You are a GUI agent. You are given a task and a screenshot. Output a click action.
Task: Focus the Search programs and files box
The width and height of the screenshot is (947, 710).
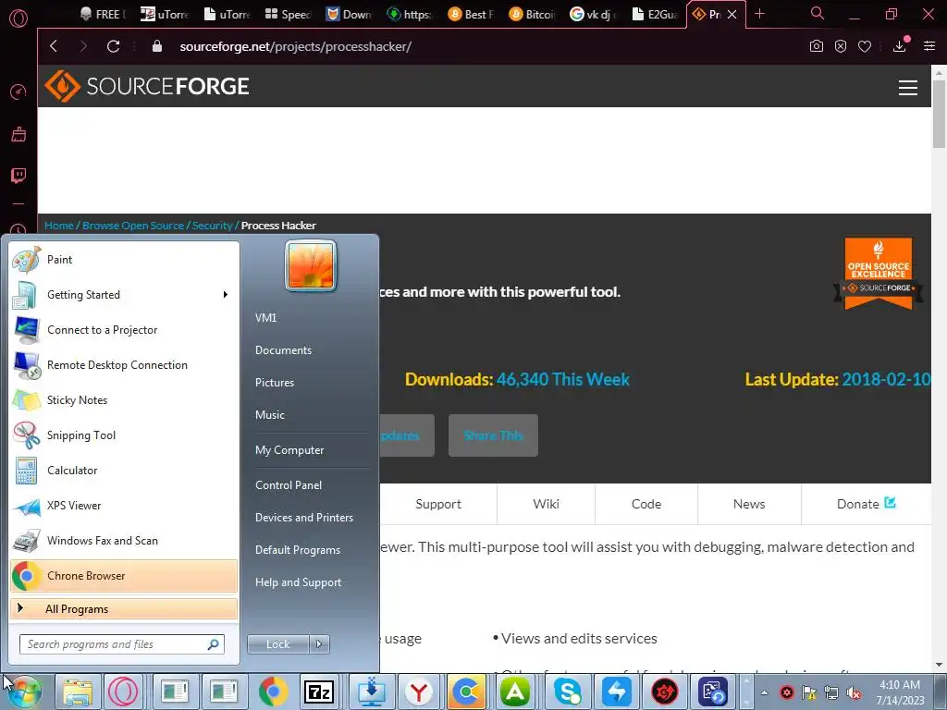[122, 644]
